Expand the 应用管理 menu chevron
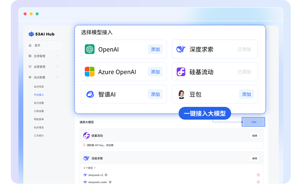Screen dimensions: 302x195 click(57, 56)
